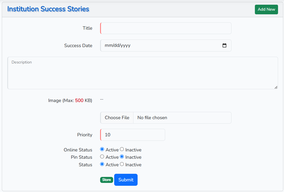
Task: Set Online Status to Active
Action: (x=102, y=149)
